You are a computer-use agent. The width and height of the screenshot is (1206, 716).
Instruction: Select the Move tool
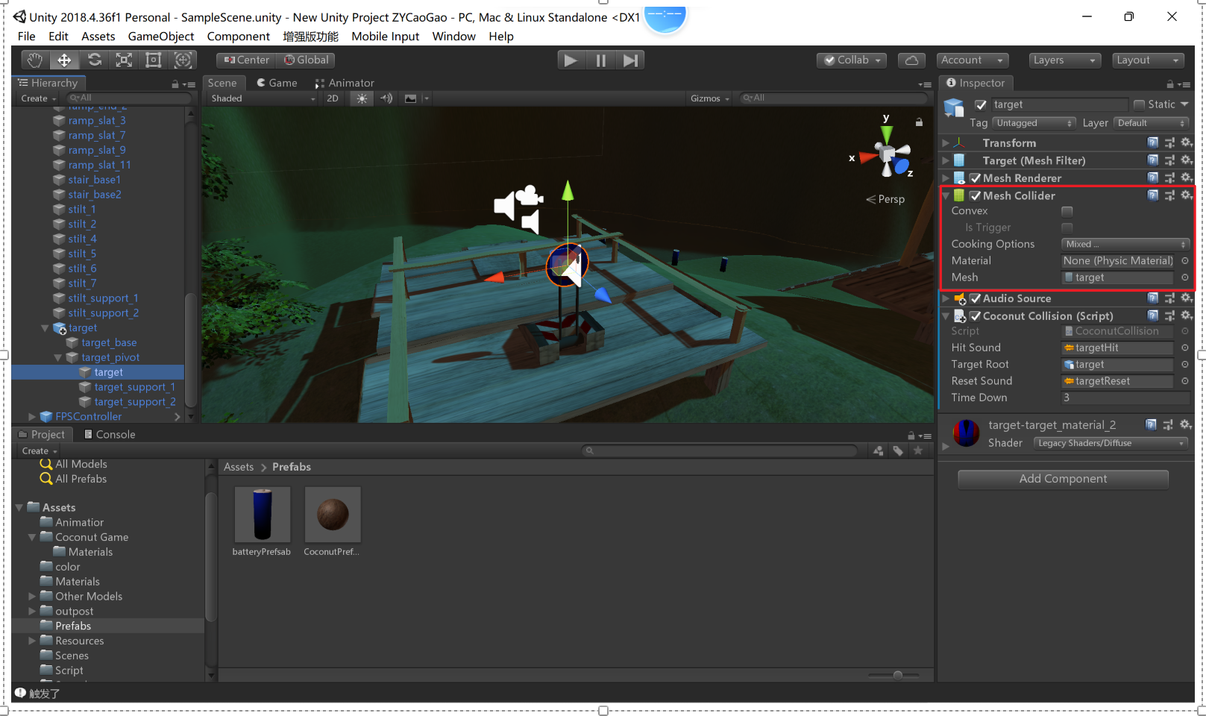point(64,60)
